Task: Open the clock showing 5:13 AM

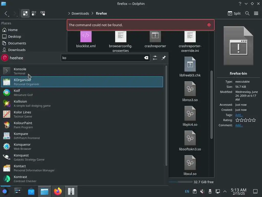Action: tap(239, 191)
